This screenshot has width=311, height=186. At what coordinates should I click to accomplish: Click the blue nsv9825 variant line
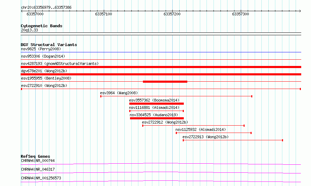click(161, 52)
